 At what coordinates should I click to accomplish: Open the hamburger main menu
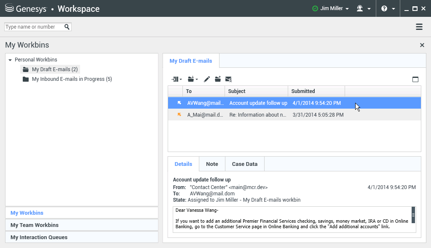tap(419, 27)
